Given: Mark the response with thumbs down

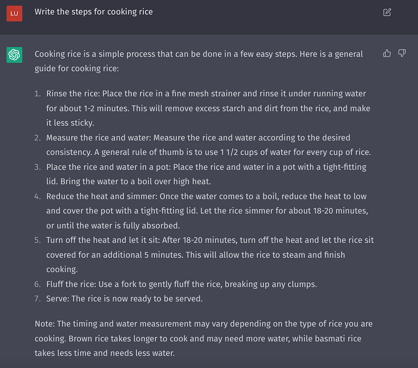Looking at the screenshot, I should [x=402, y=53].
